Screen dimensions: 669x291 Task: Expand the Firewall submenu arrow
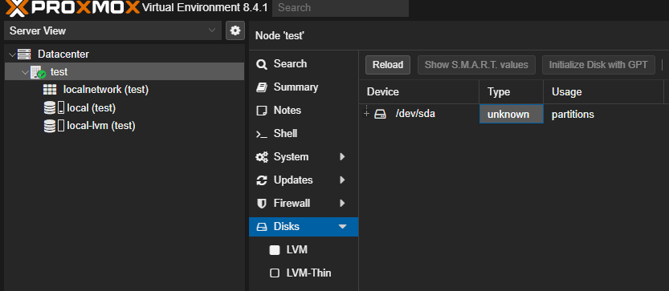pyautogui.click(x=342, y=204)
